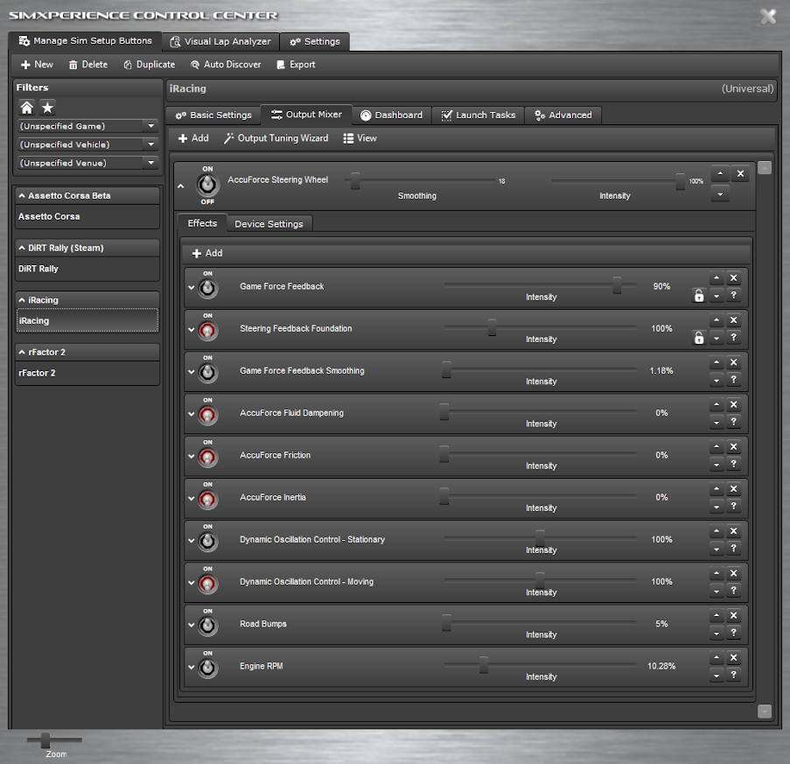The image size is (790, 764).
Task: Click the help icon for Road Bumps
Action: pos(733,632)
